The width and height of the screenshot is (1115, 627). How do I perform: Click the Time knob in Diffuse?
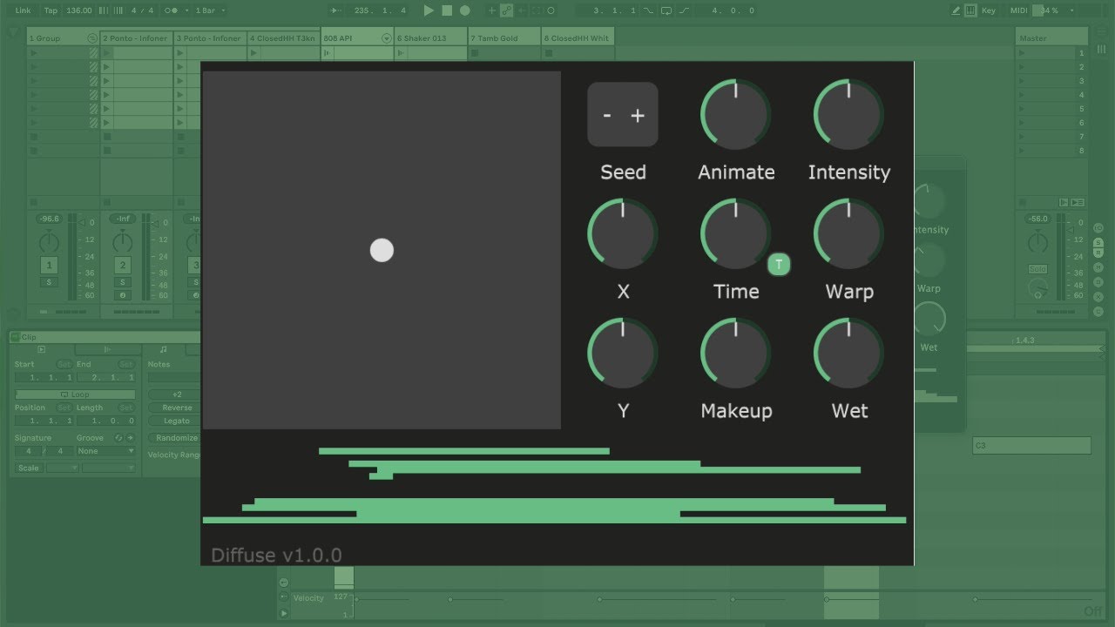click(736, 233)
